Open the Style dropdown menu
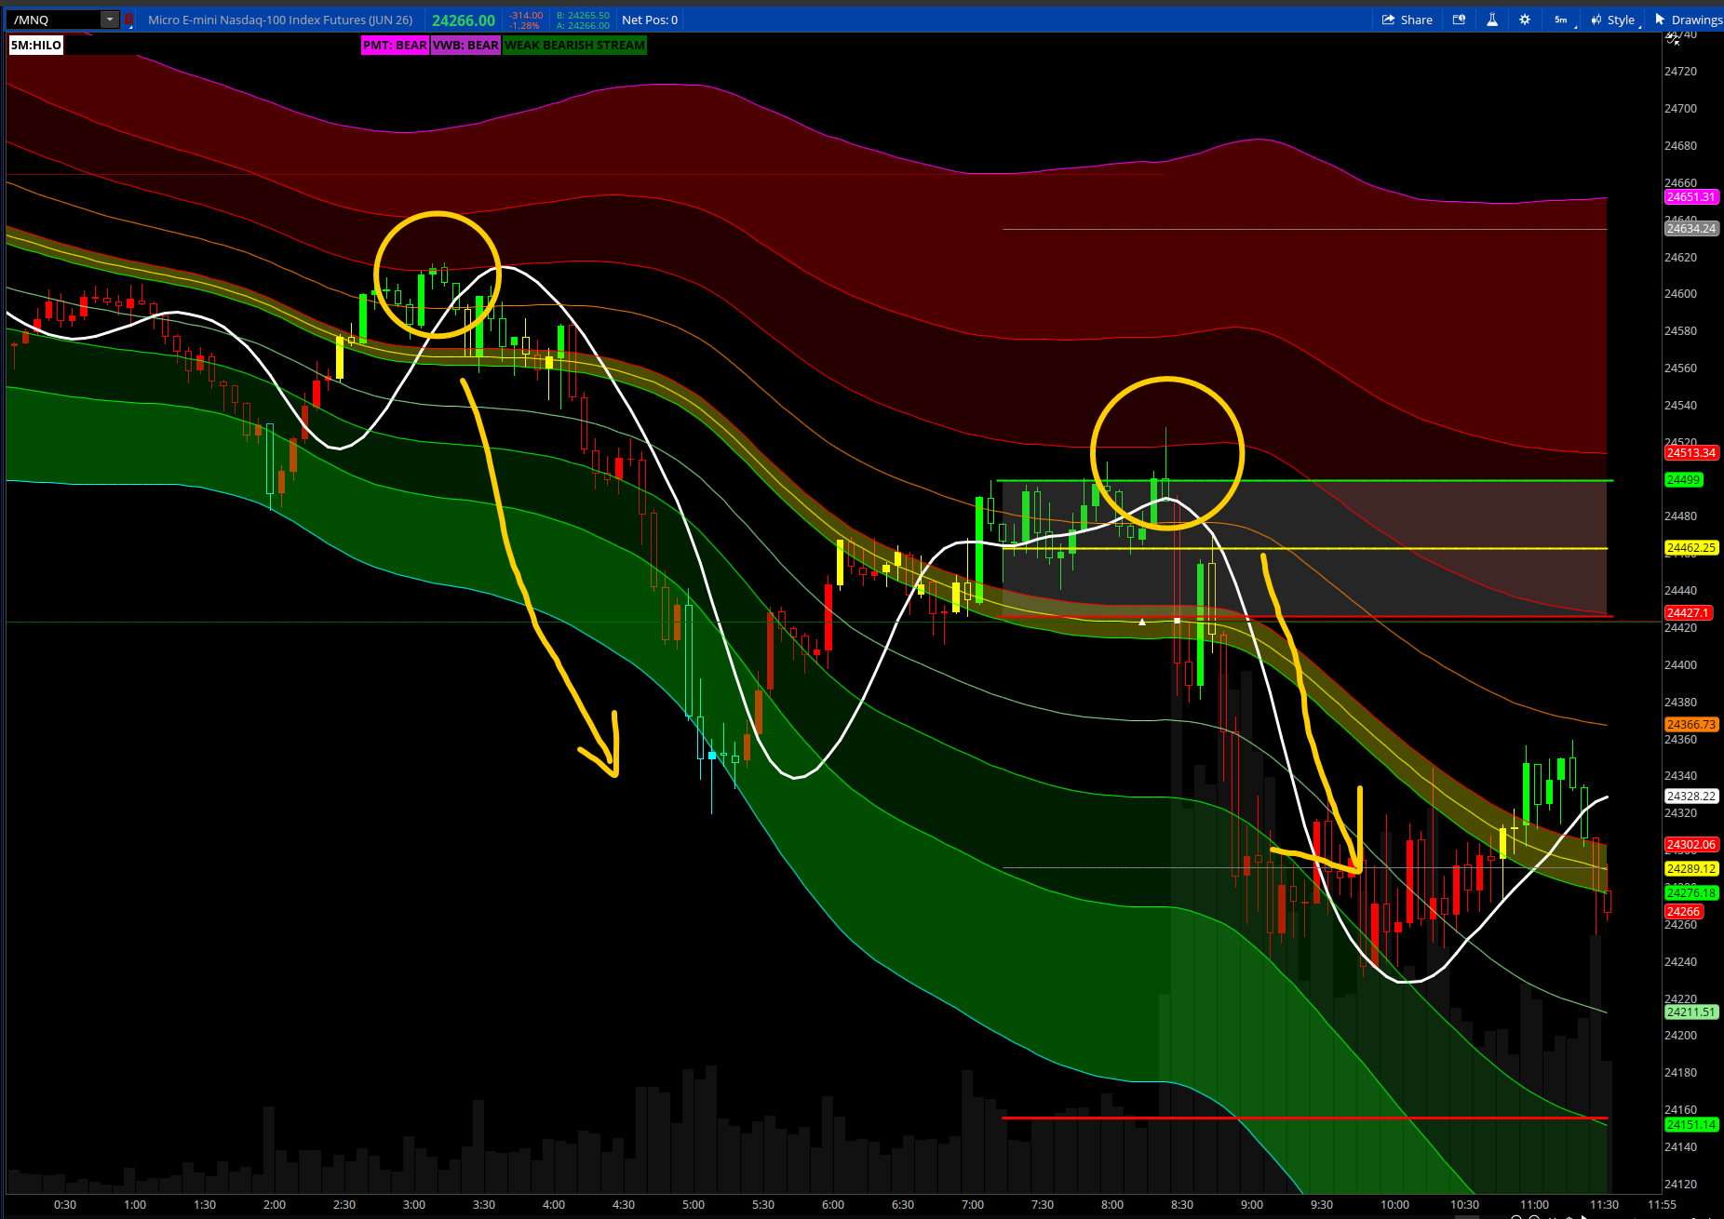This screenshot has width=1724, height=1219. tap(1614, 20)
